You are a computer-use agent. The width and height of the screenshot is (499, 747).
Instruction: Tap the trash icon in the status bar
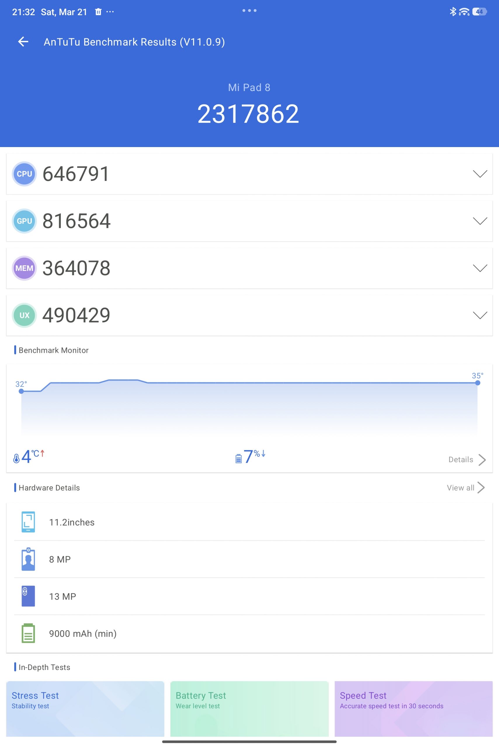tap(98, 11)
